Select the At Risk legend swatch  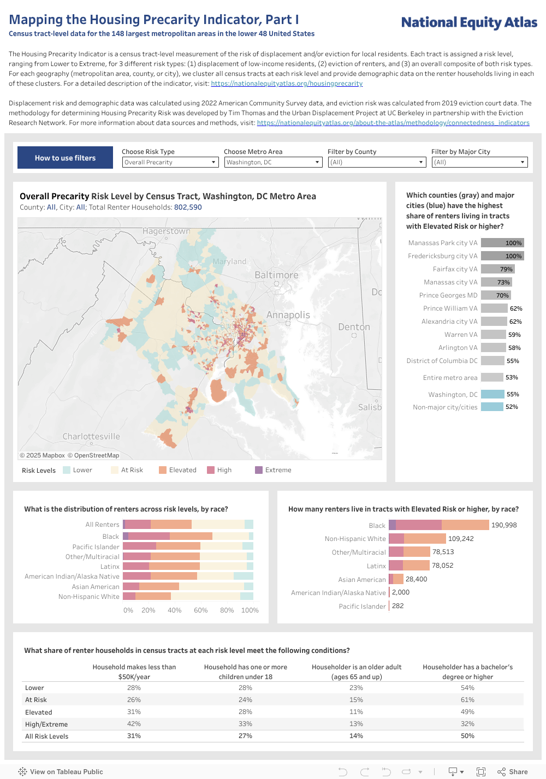coord(115,470)
